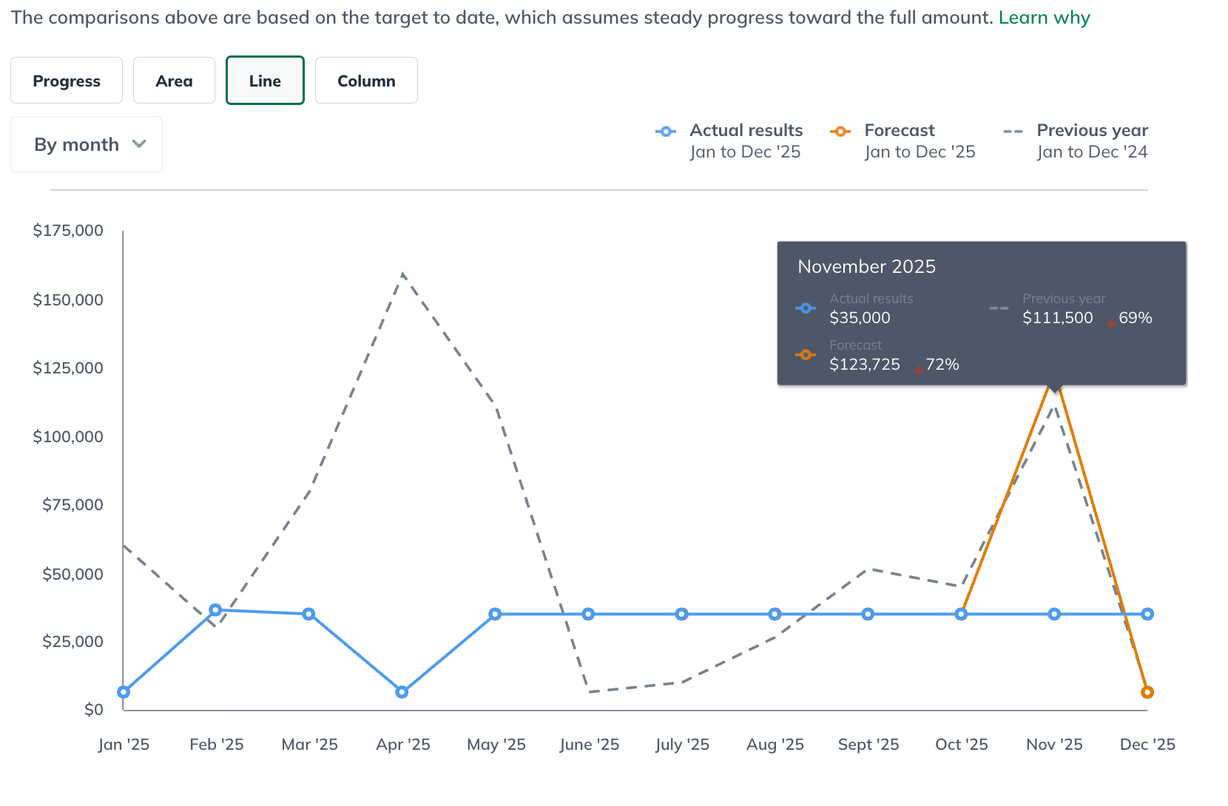Click the By month dropdown chevron arrow

[139, 144]
